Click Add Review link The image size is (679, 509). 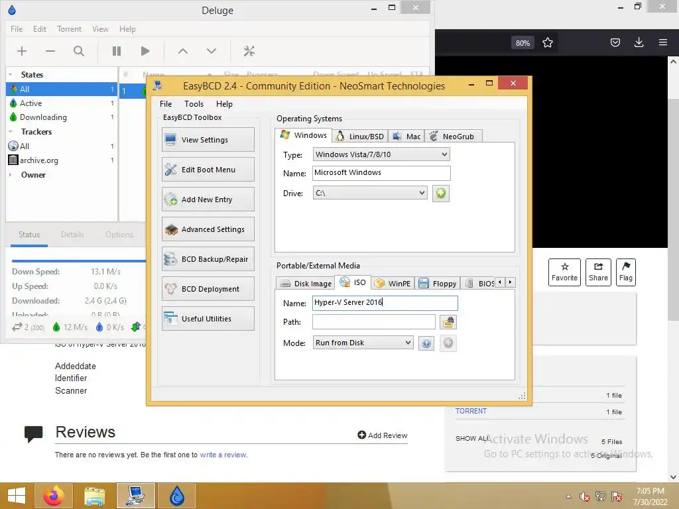[x=383, y=435]
